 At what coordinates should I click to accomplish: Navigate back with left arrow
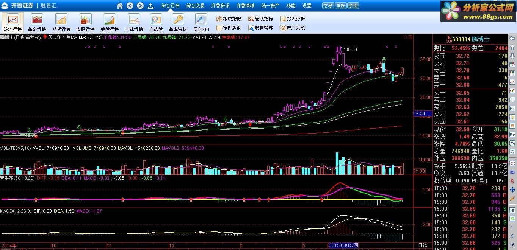[130, 6]
